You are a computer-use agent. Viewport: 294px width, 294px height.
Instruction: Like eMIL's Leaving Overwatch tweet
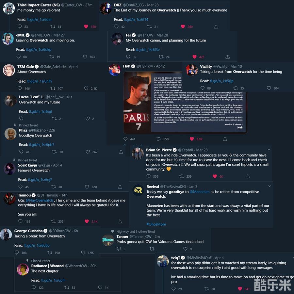85,57
